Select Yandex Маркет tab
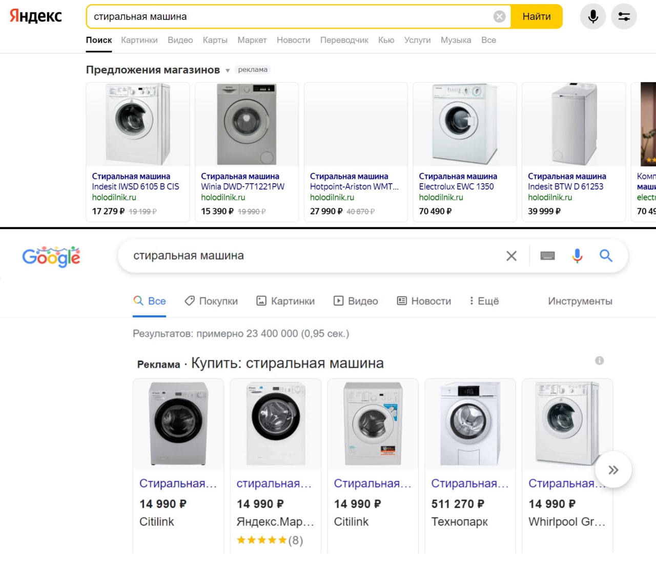This screenshot has height=561, width=656. [252, 40]
